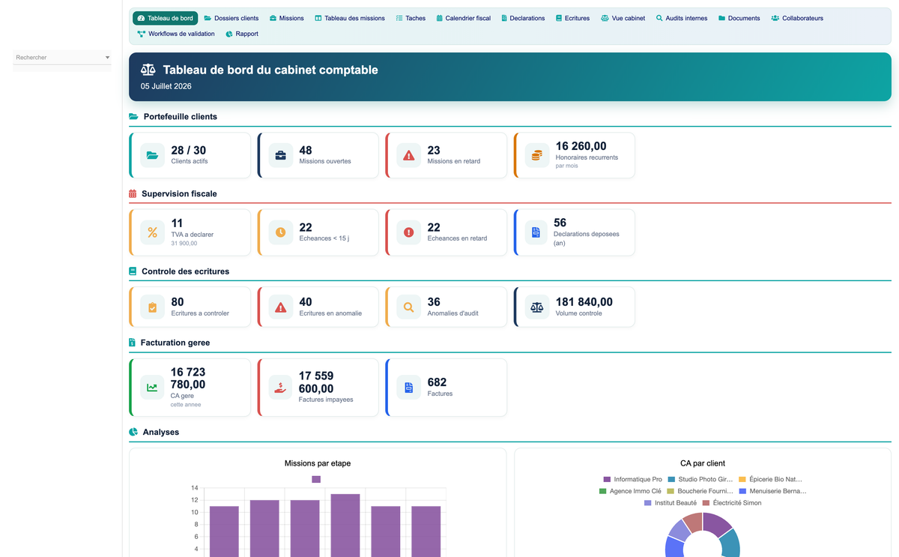Click the Missions en retard warning icon
The image size is (899, 557).
(x=408, y=155)
